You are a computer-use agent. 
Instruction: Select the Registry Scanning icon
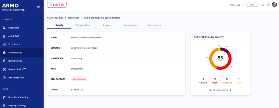(x=4, y=106)
